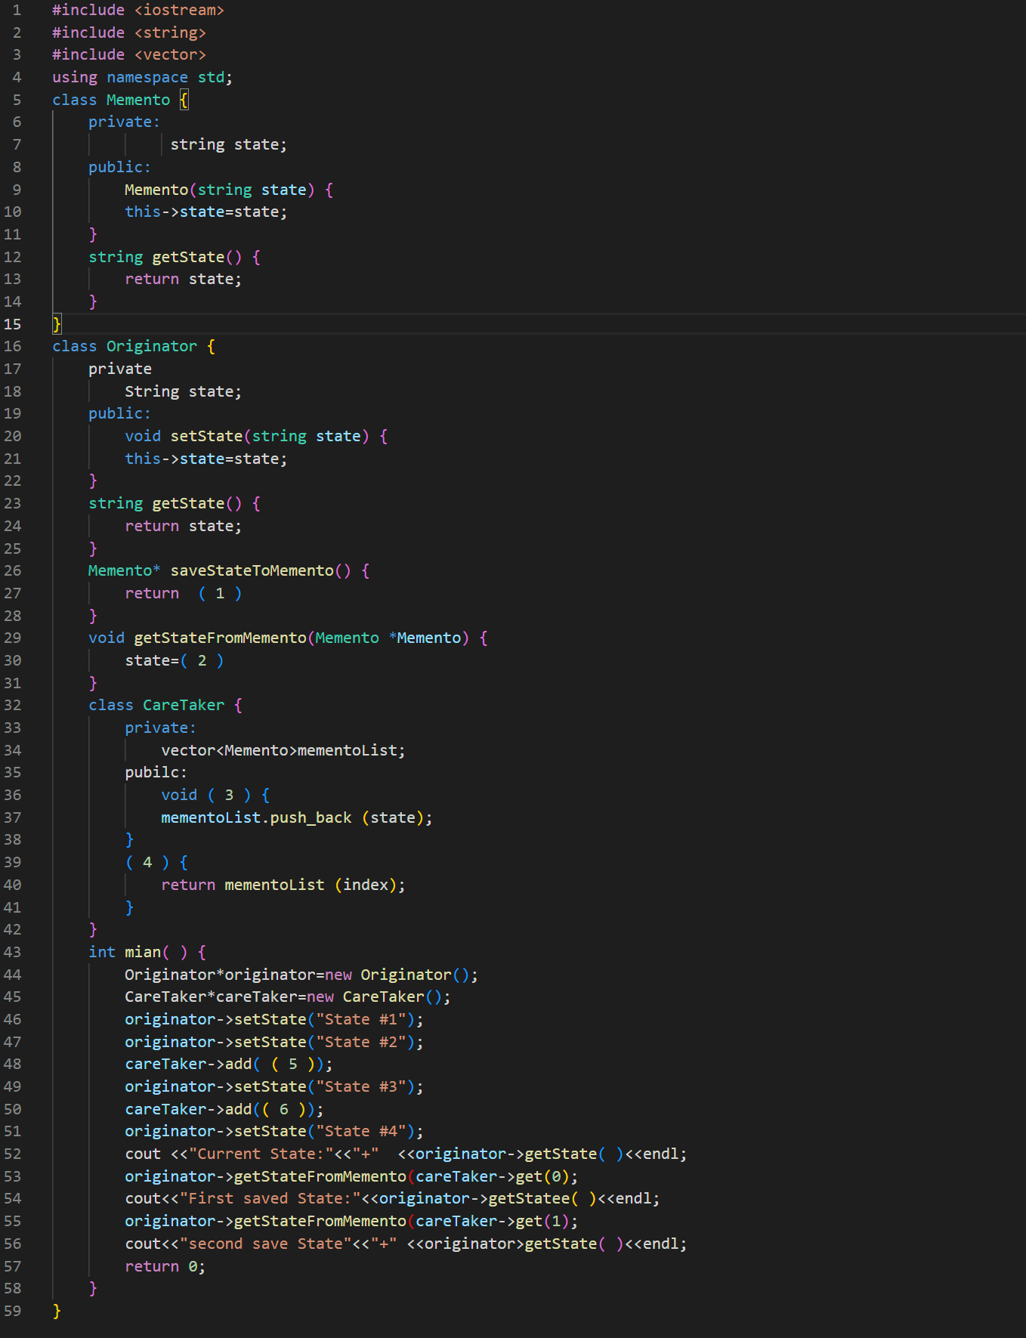The height and width of the screenshot is (1338, 1026).
Task: Click 'careTaker->get(1)' on line 55
Action: pos(492,1222)
